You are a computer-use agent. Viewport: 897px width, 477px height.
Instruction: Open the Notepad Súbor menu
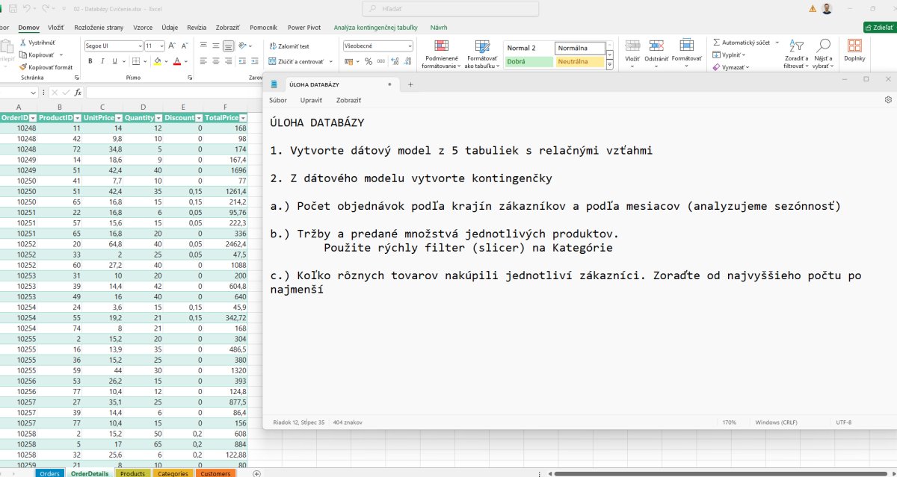(x=278, y=100)
